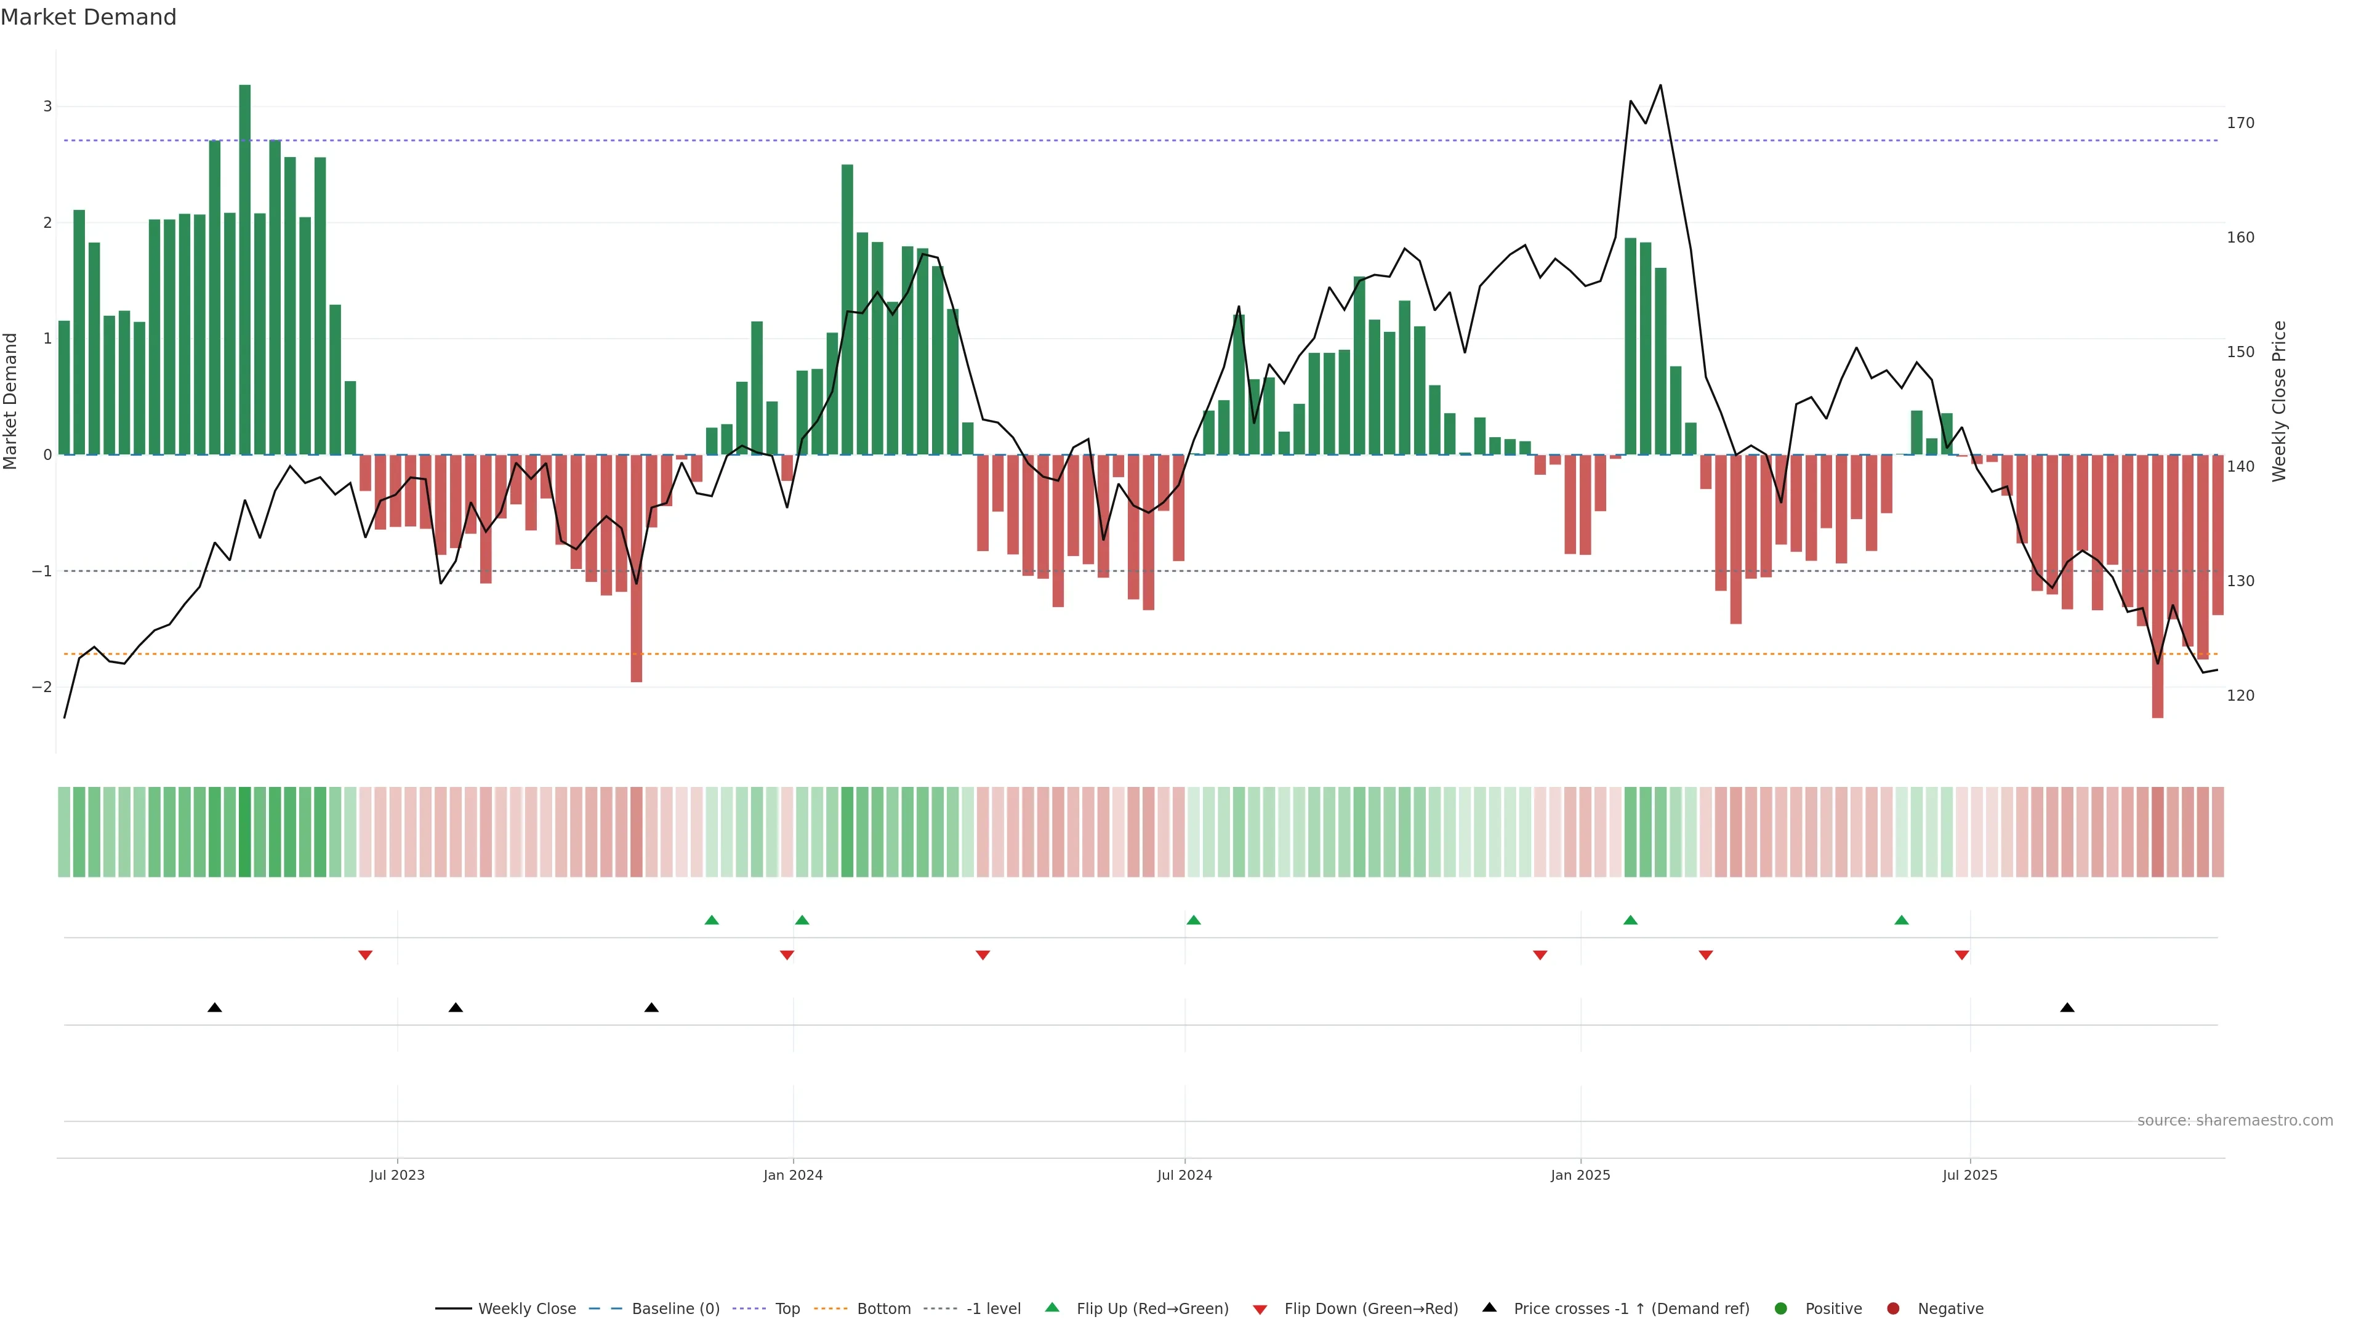Click the Market Demand chart title
This screenshot has height=1330, width=2364.
(88, 17)
